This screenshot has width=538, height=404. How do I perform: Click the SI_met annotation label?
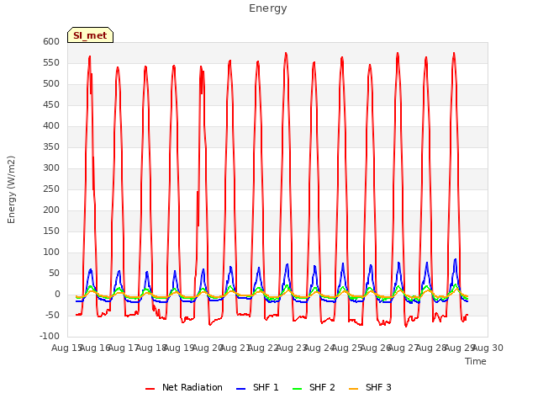90,35
